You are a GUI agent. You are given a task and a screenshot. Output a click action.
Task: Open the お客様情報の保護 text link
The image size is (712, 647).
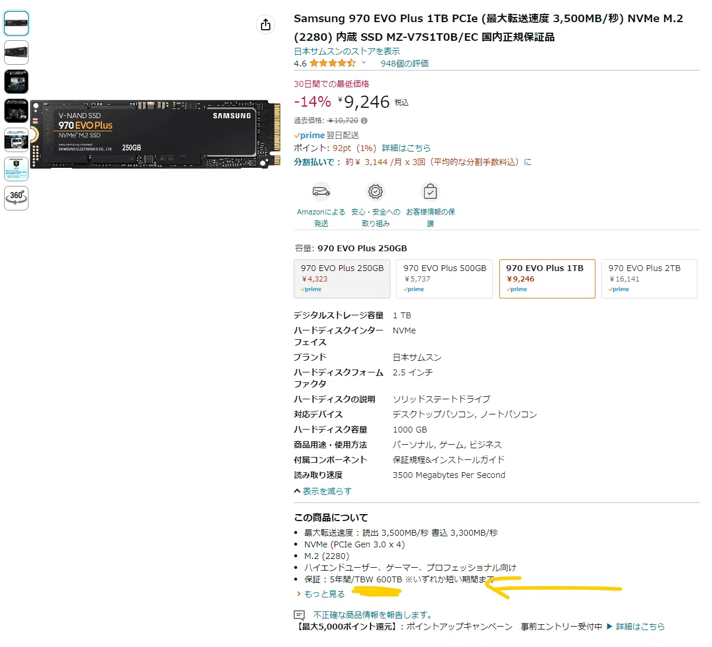point(431,217)
